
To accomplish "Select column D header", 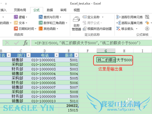I will click(x=45, y=51).
